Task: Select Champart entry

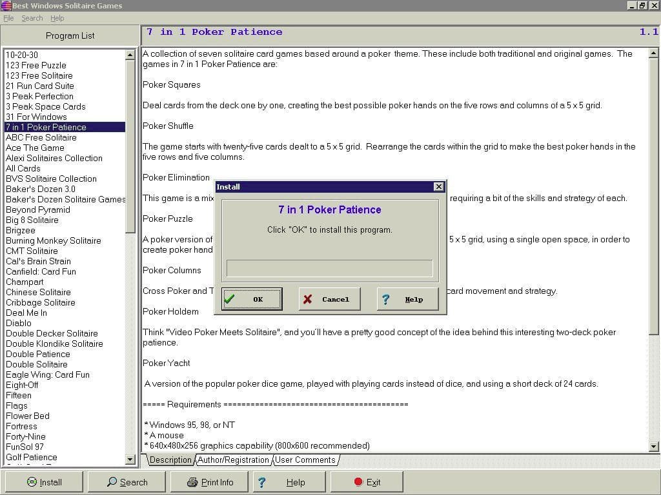Action: pos(65,282)
